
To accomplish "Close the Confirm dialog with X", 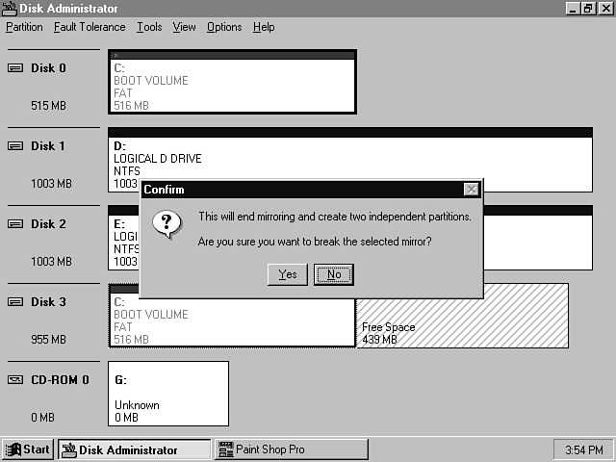I will coord(471,190).
